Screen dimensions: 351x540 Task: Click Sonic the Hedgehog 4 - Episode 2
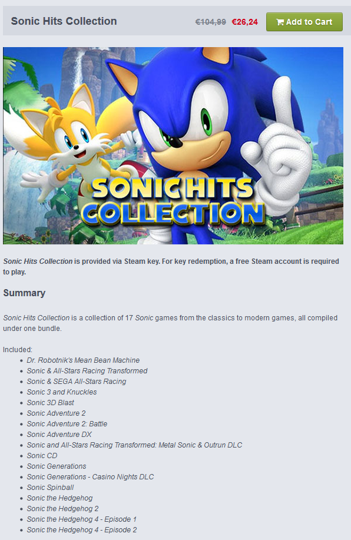tap(82, 530)
